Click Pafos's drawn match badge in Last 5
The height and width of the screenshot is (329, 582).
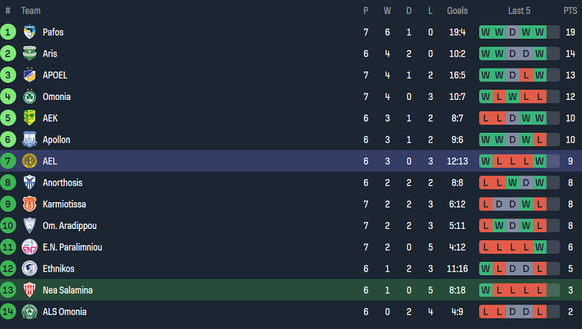point(512,32)
